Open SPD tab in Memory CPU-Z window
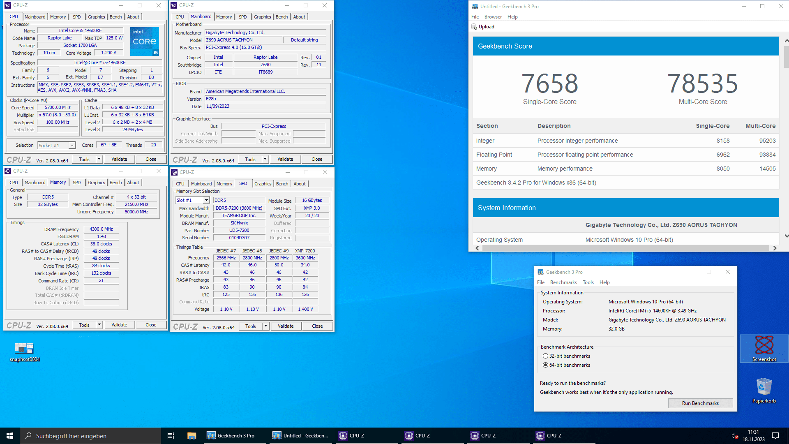Viewport: 789px width, 444px height. pyautogui.click(x=77, y=183)
